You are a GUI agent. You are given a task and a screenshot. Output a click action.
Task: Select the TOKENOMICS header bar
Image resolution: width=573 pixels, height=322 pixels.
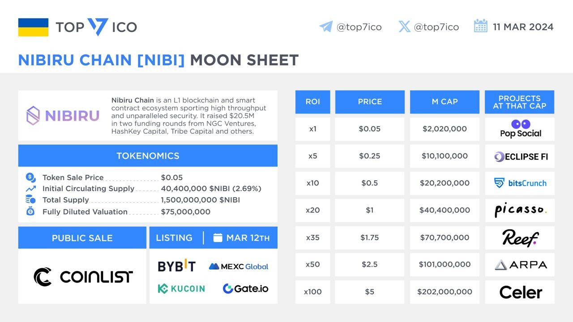pos(148,156)
